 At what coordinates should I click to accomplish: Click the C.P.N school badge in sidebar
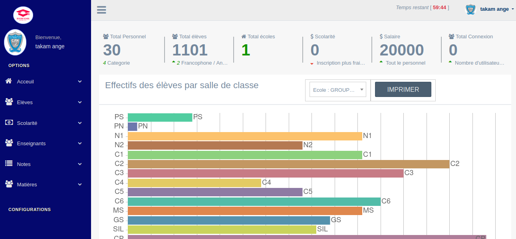pos(15,42)
